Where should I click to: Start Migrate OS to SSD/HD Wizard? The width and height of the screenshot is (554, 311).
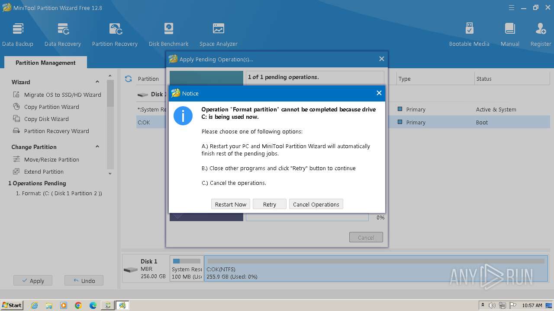pos(57,95)
